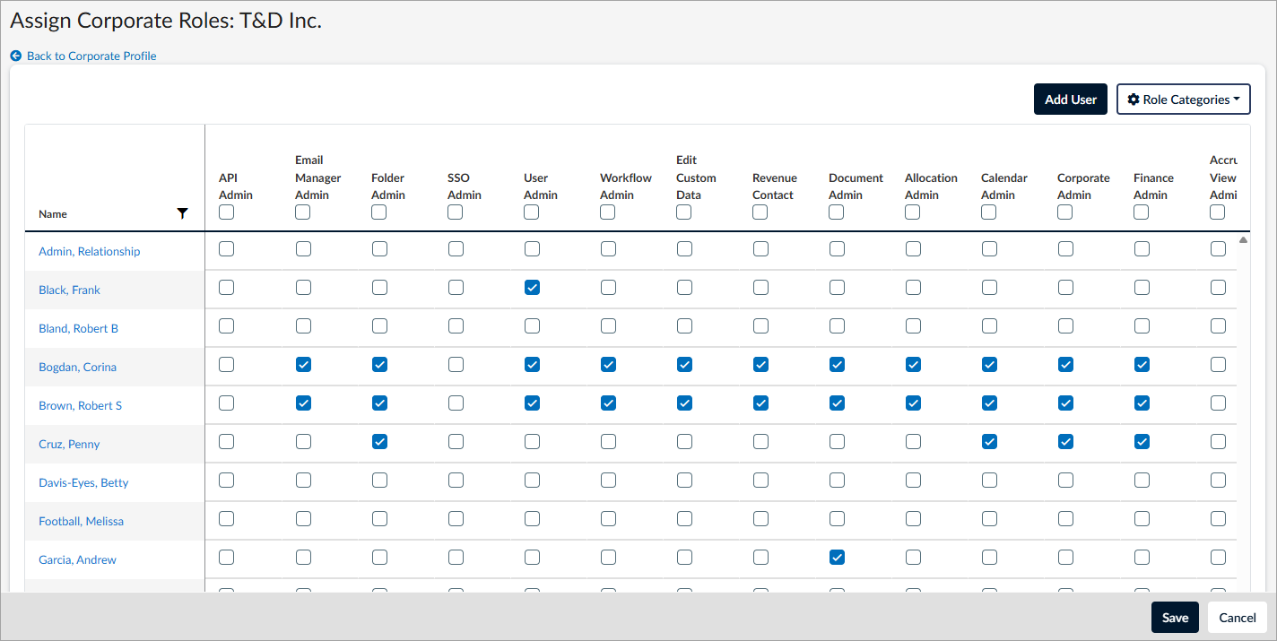Click the Name column filter icon
The image size is (1277, 641).
[183, 213]
